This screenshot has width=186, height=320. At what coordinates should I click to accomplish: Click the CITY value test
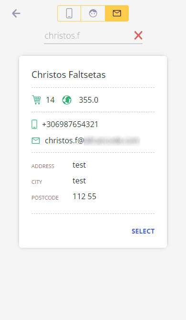tap(79, 181)
